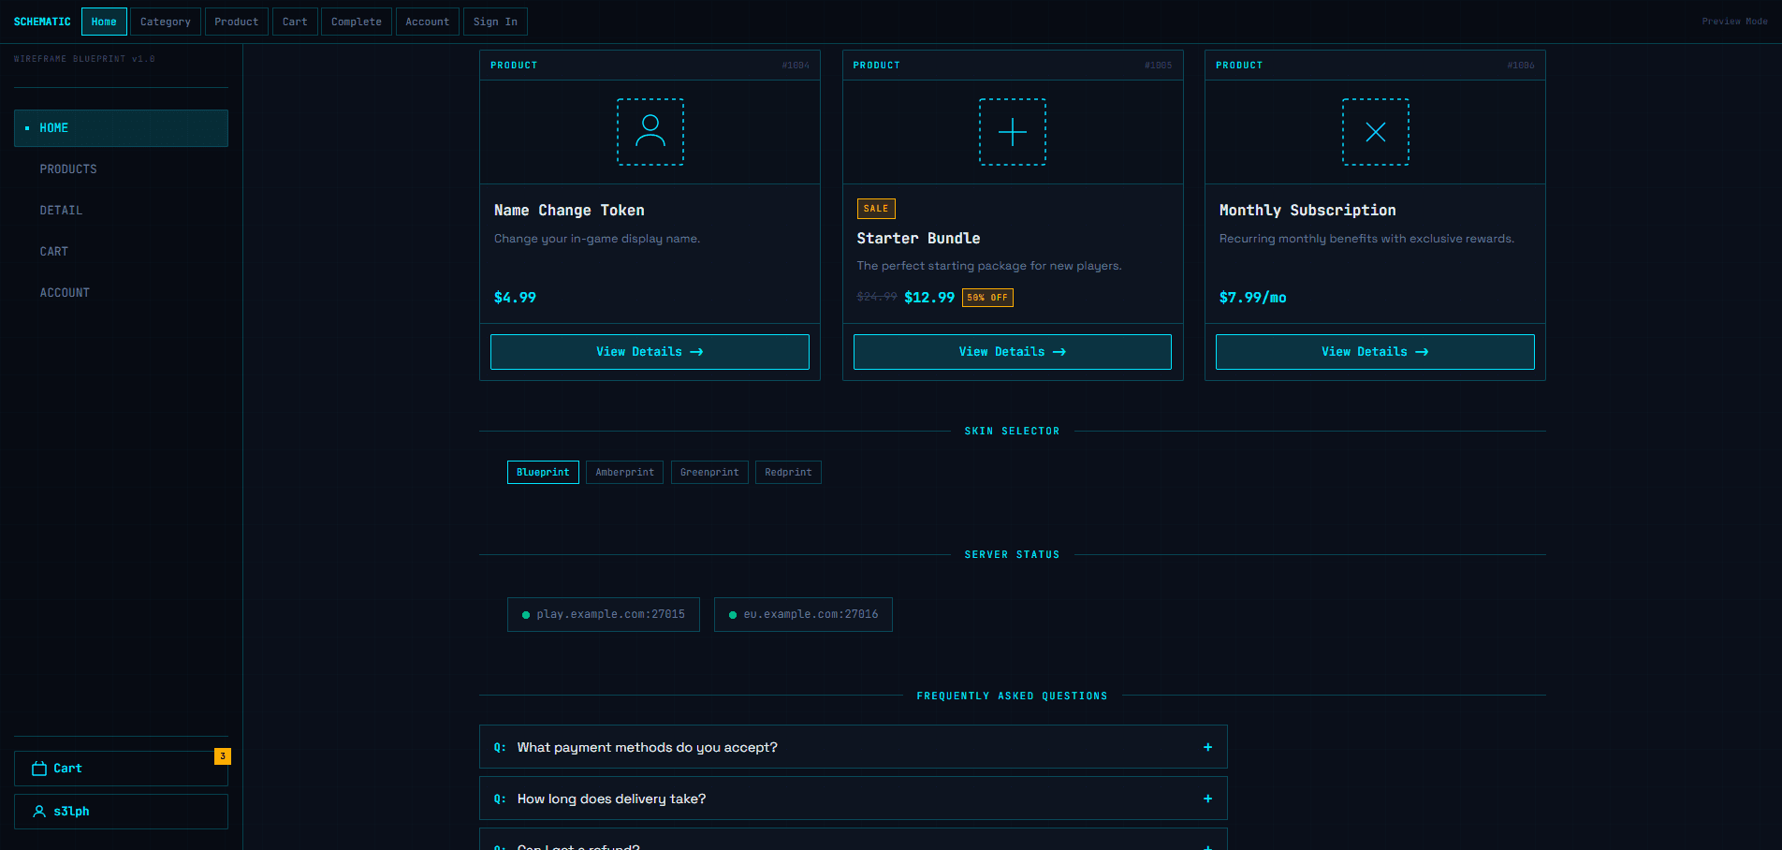1782x850 pixels.
Task: Click the cart badge showing 3
Action: click(223, 756)
